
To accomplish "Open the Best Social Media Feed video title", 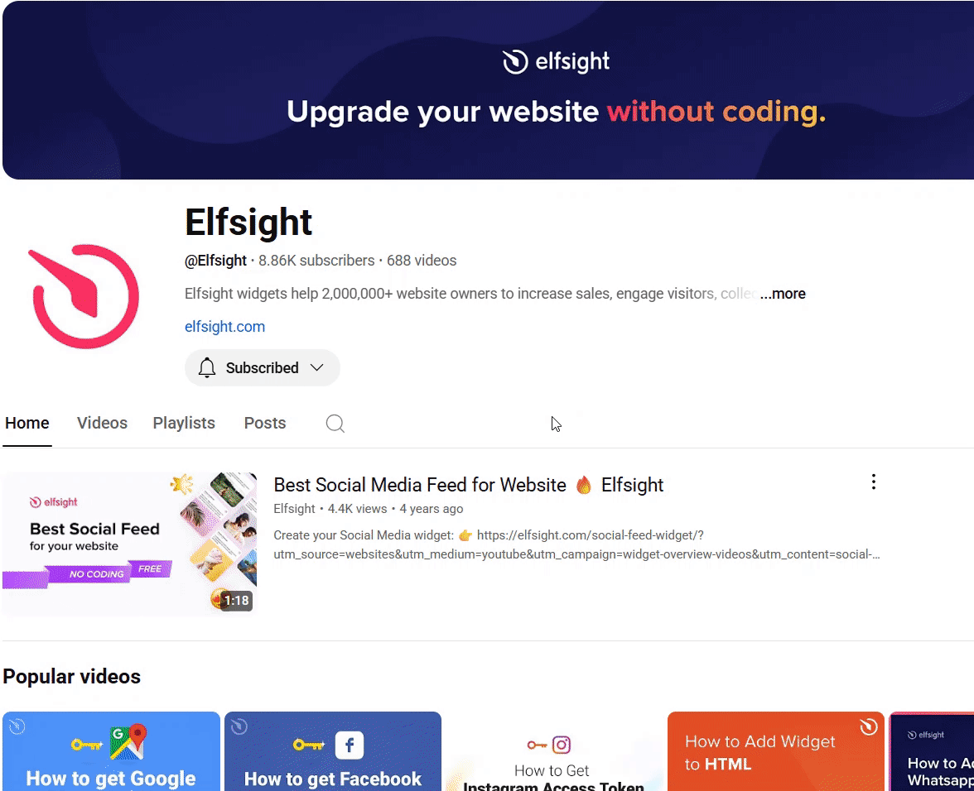I will pyautogui.click(x=469, y=485).
